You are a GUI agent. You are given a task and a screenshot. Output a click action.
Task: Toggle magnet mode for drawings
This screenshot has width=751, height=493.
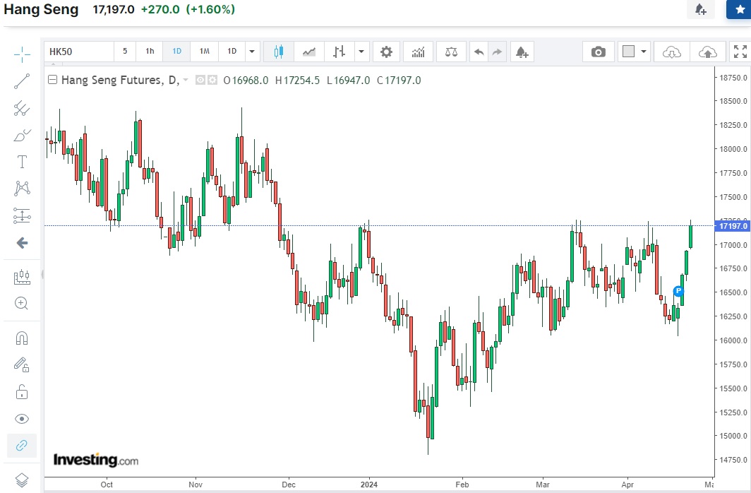(x=22, y=338)
